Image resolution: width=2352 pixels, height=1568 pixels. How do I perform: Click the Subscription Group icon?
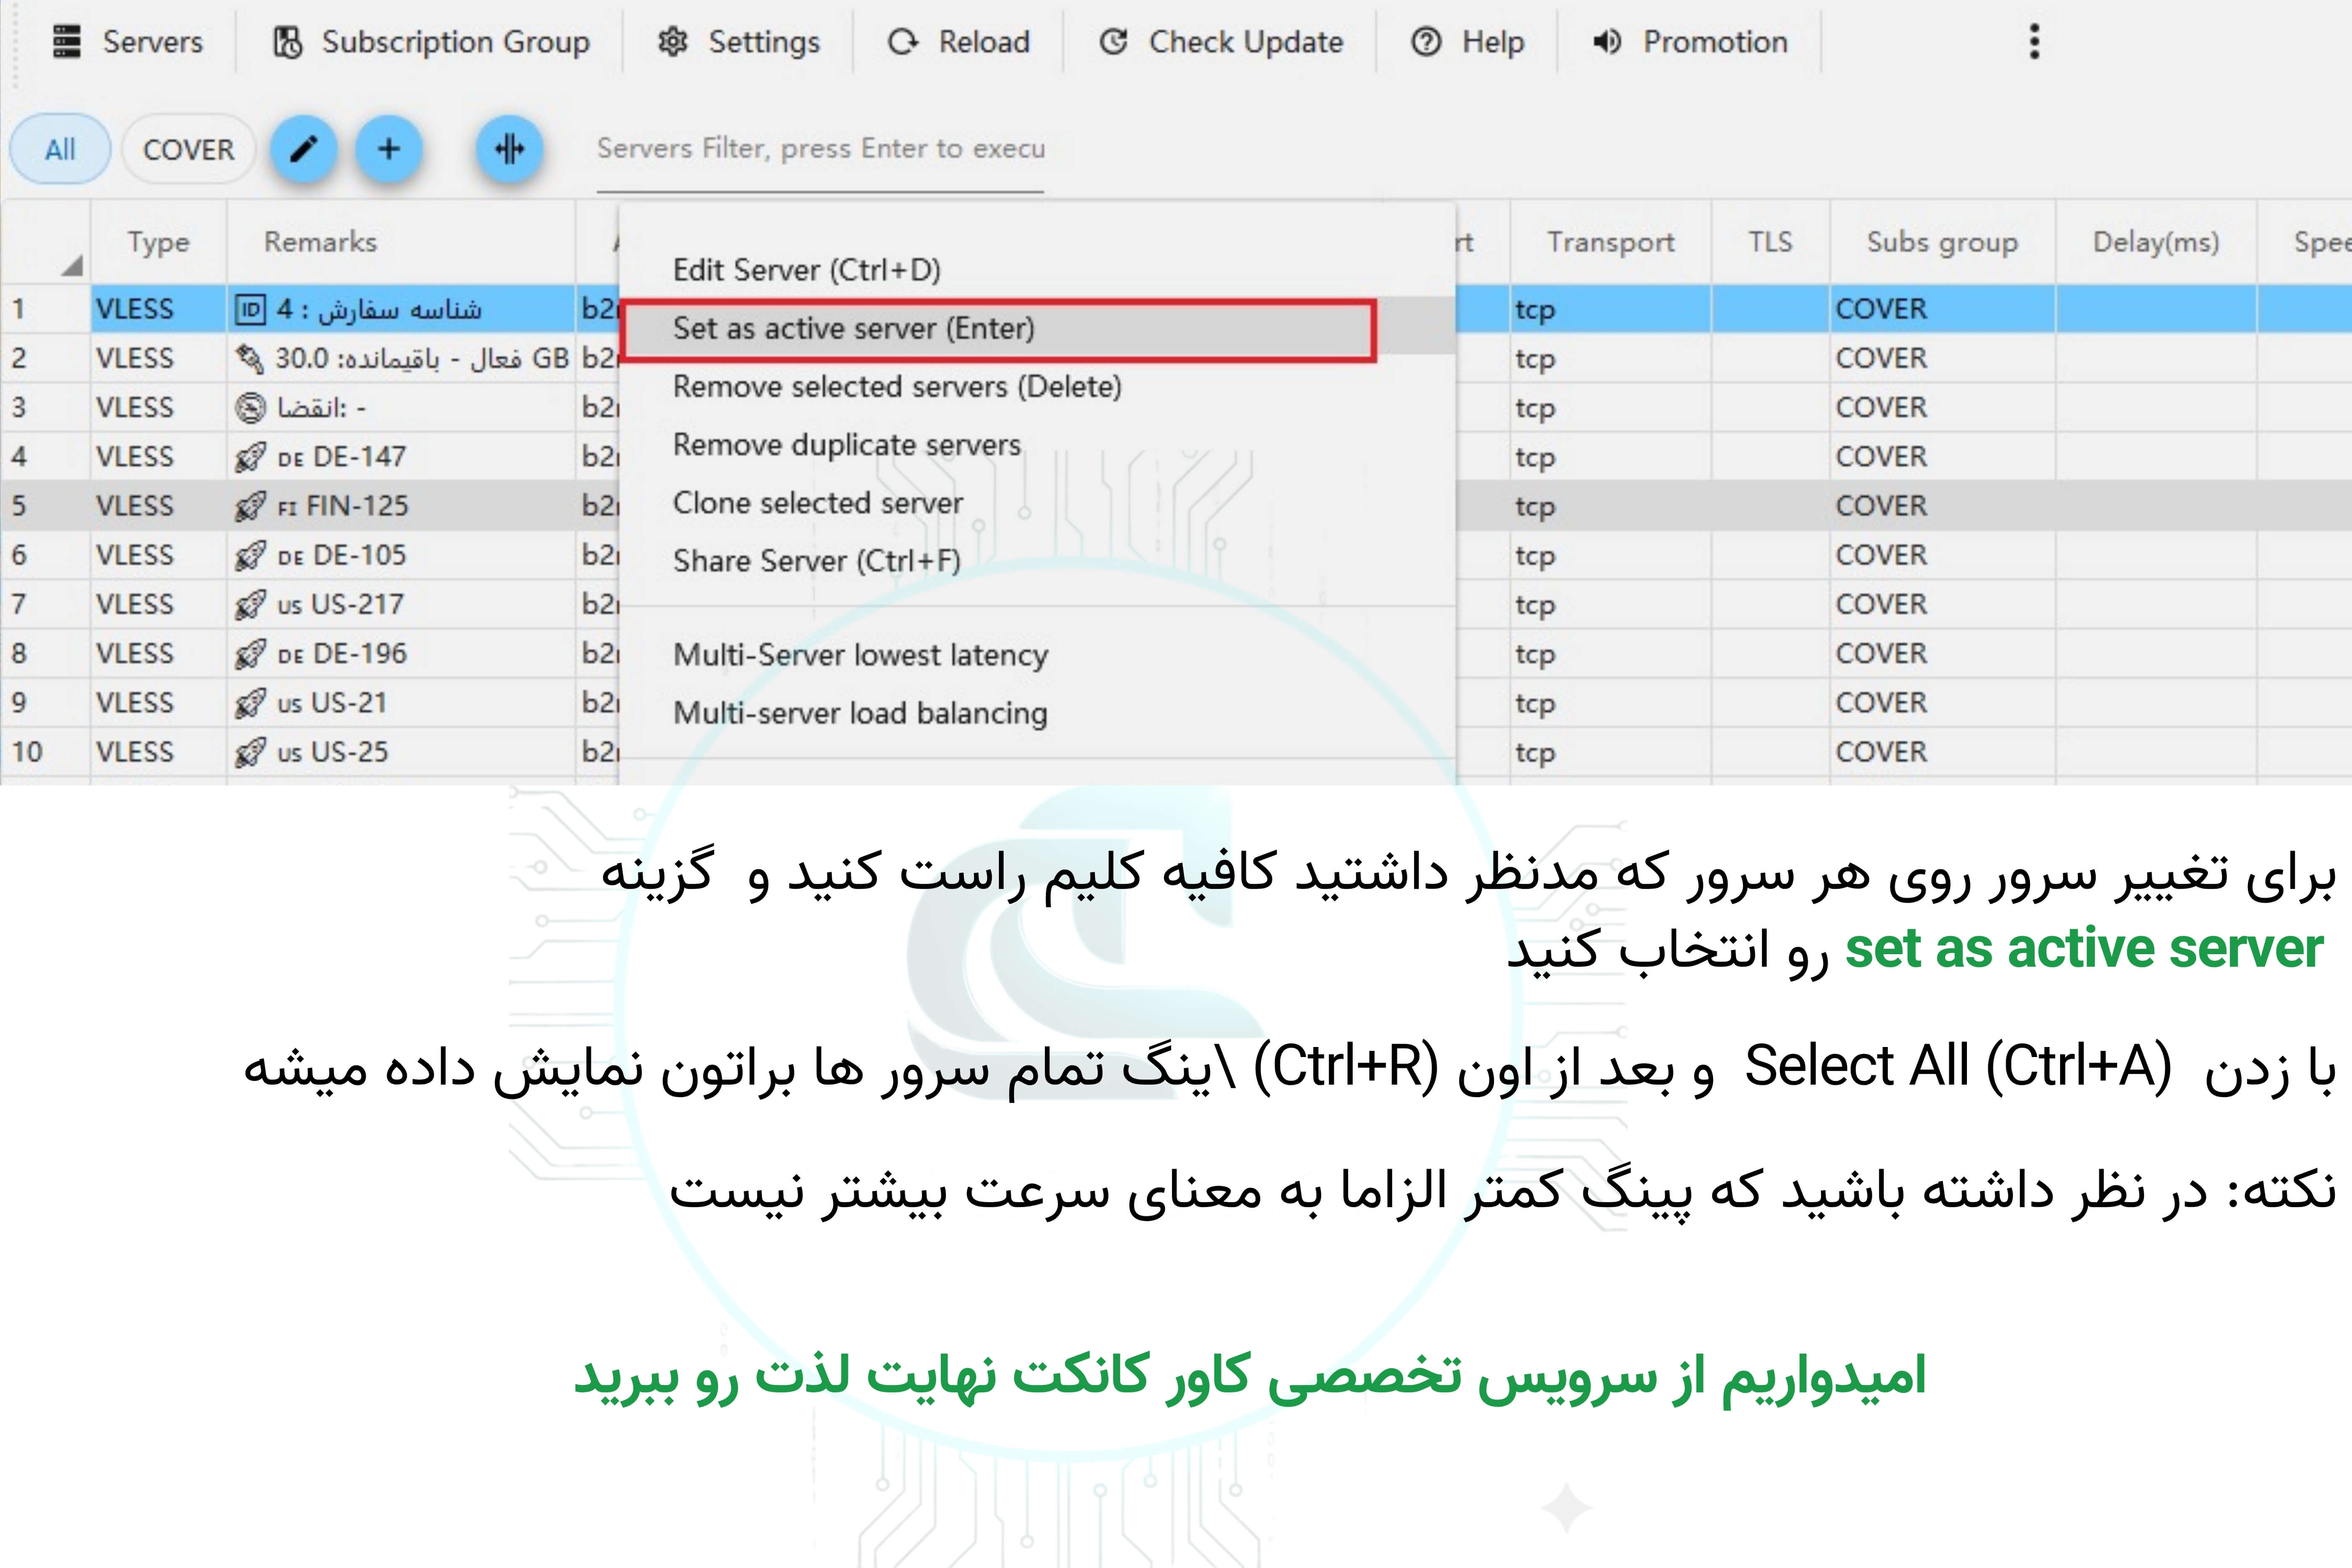pos(288,42)
